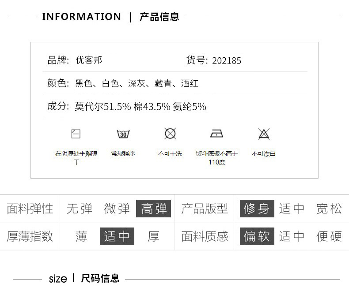
Task: Select the 无弹 elasticity option
Action: tap(80, 209)
